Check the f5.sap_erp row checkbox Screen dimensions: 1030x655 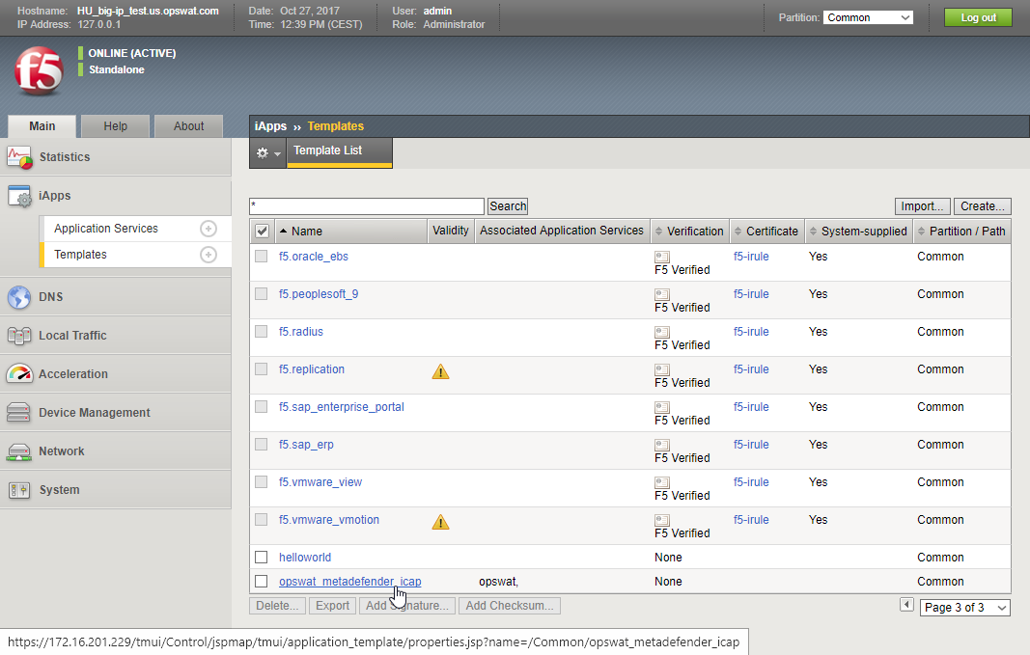(x=262, y=445)
